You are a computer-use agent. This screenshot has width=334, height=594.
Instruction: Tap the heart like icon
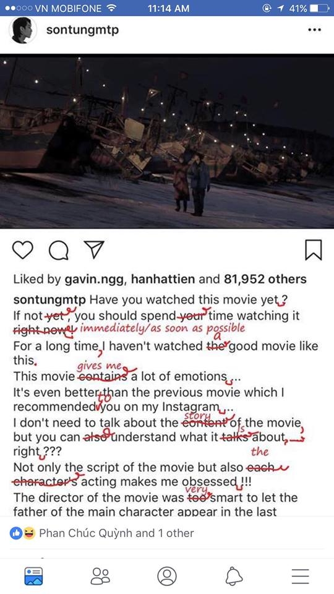coord(23,251)
